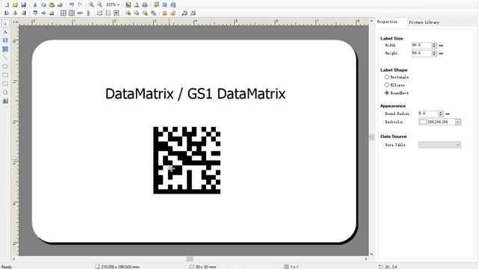The image size is (478, 269).
Task: Open the help/about globe icon
Action: pos(173,4)
